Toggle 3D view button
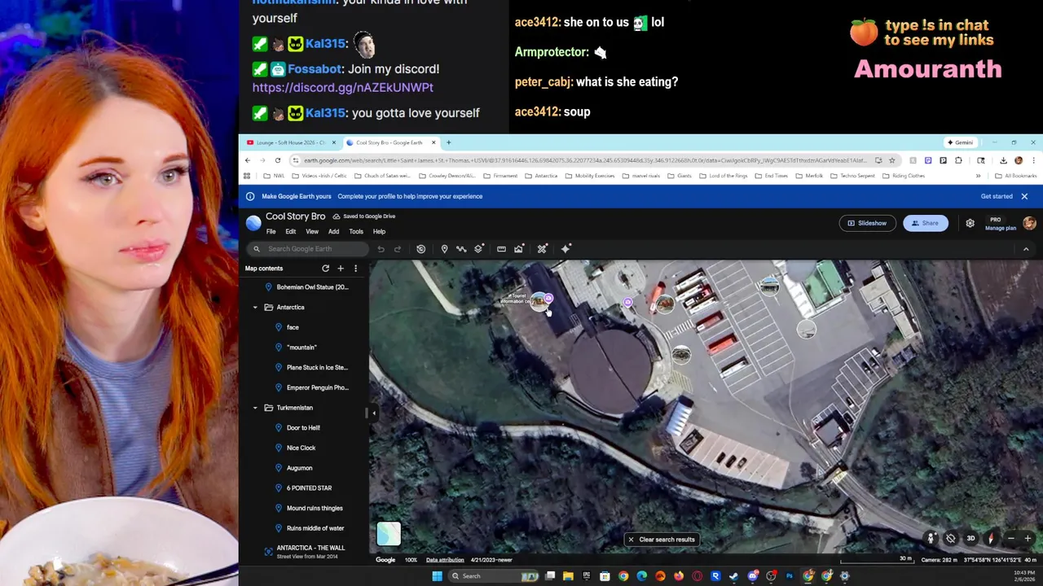 tap(970, 539)
